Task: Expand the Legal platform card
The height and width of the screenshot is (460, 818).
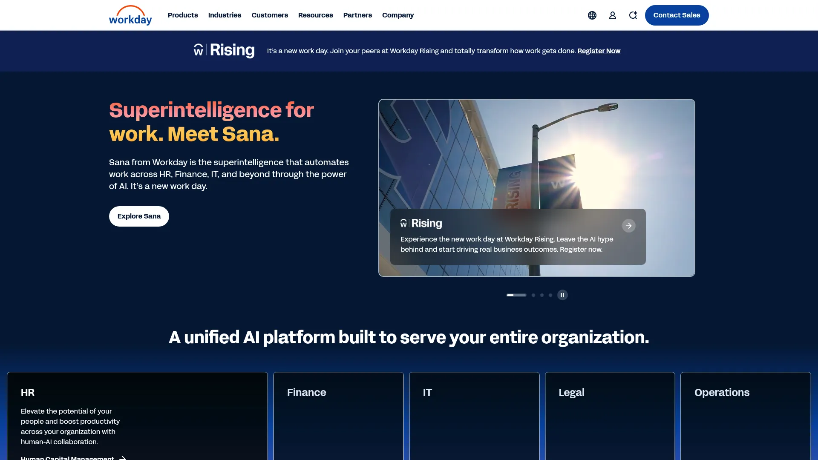Action: pyautogui.click(x=610, y=416)
